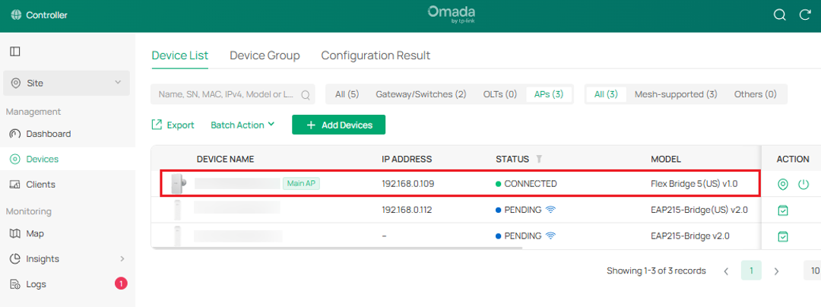Select All (3) AP sub-filter
821x307 pixels.
point(607,95)
